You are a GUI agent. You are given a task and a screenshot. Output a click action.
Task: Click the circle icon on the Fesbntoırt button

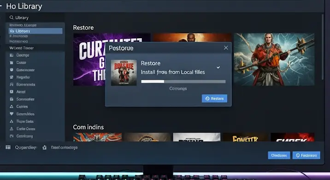[298, 156]
